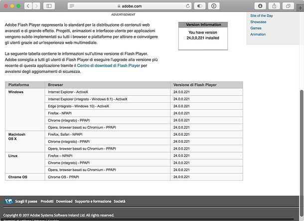Show the Safari sidebar
Viewport: 304px width, 221px height.
pyautogui.click(x=49, y=6)
